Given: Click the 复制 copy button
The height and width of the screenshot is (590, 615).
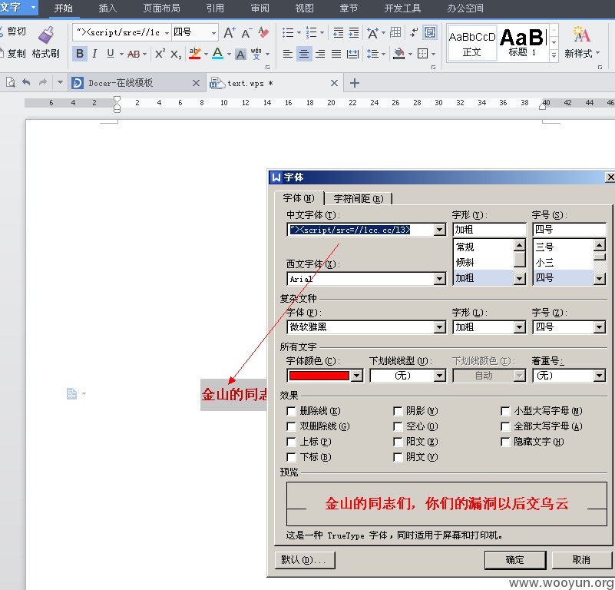Looking at the screenshot, I should click(13, 53).
